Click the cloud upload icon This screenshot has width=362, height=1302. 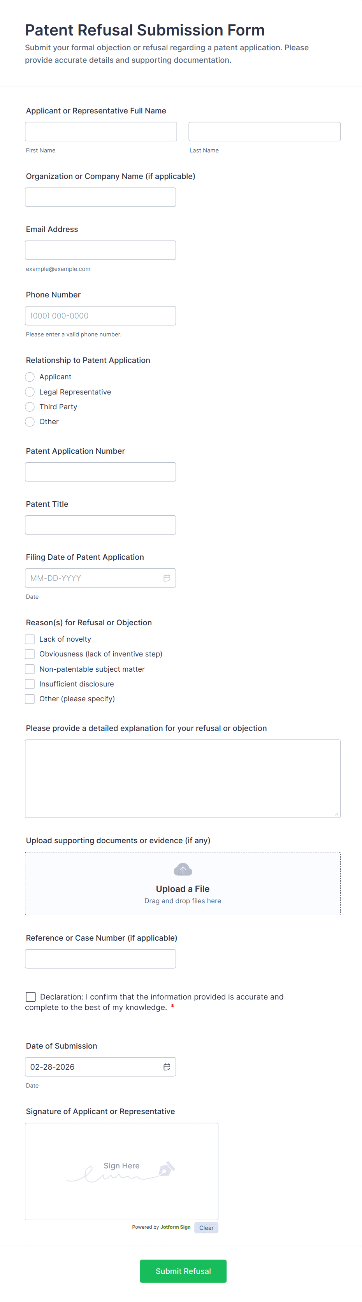click(183, 869)
